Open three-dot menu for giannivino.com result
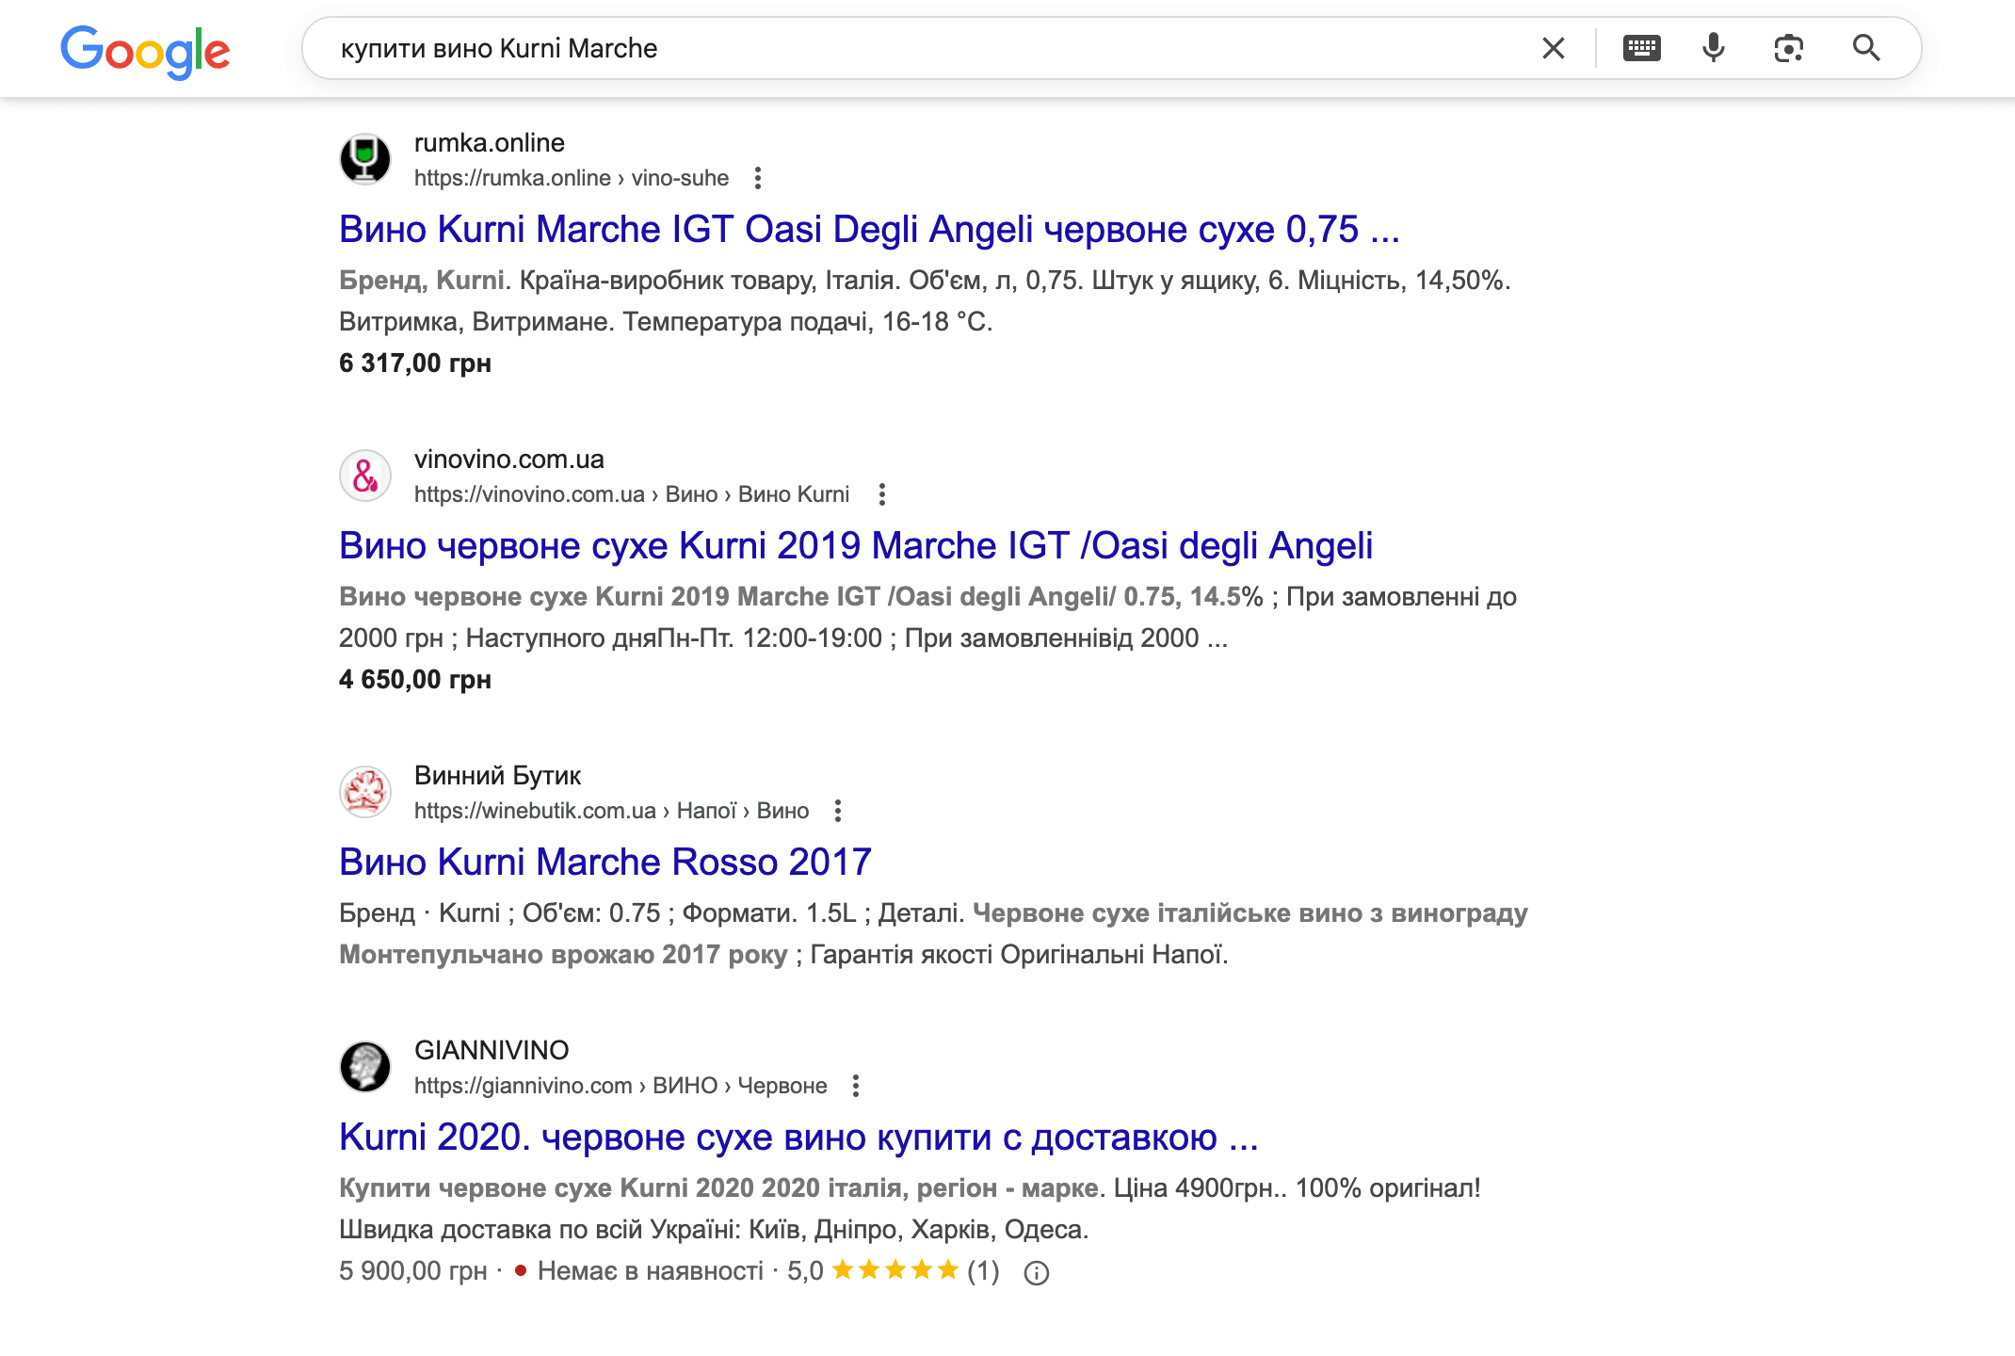2015x1356 pixels. 856,1086
